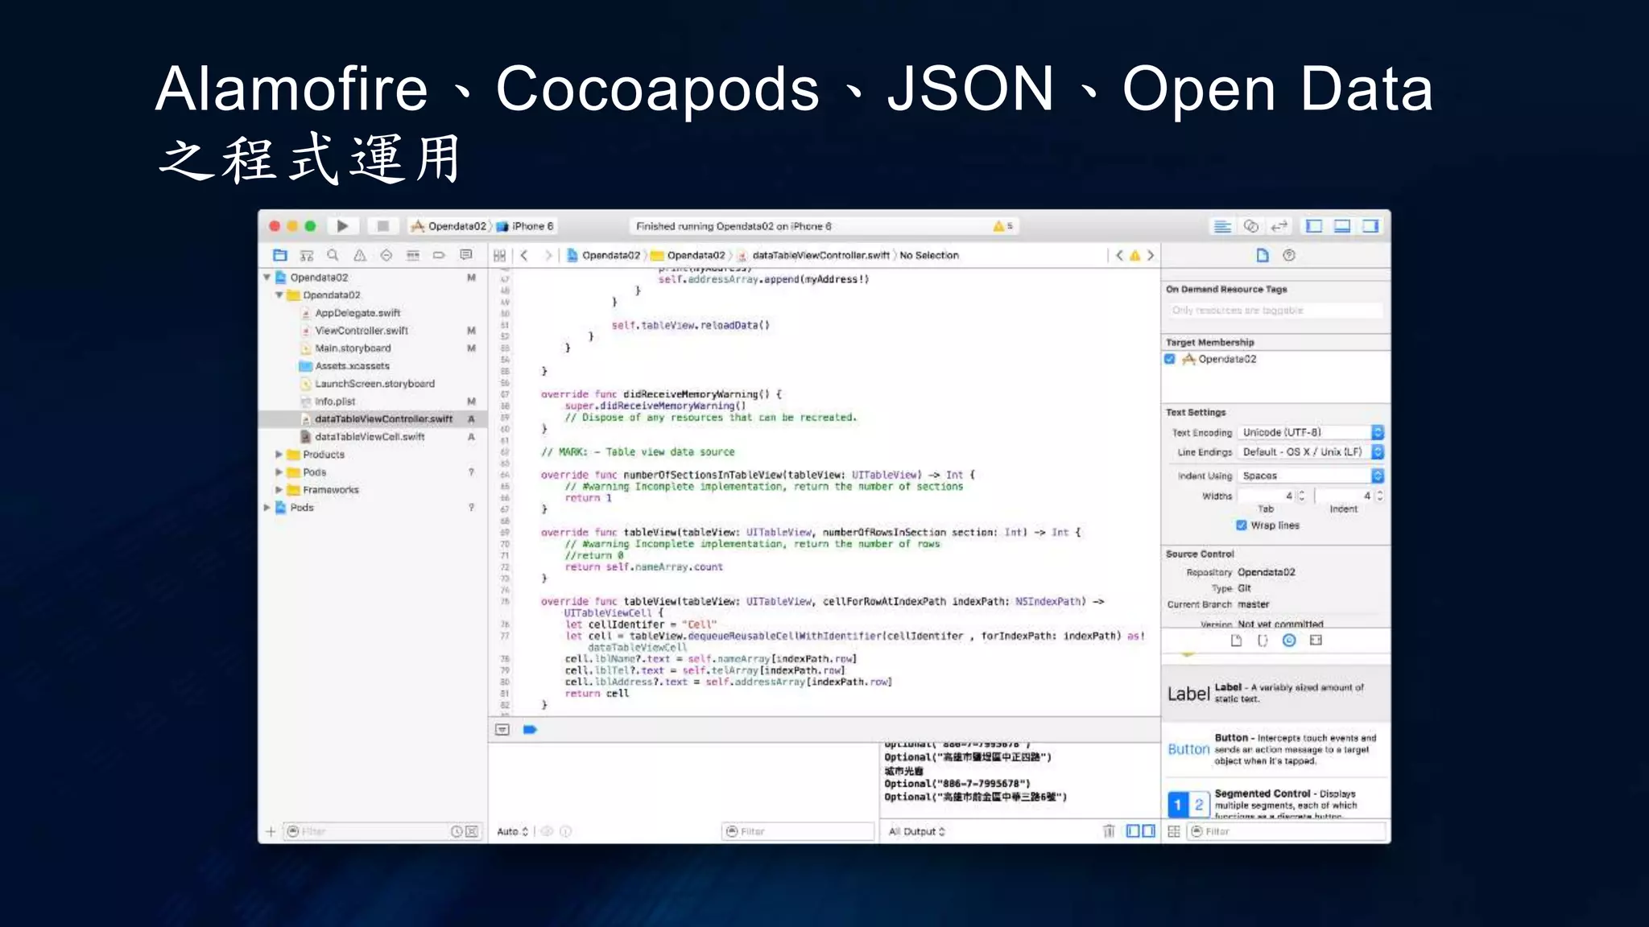Toggle the debug area panel
The image size is (1649, 927).
[1342, 226]
